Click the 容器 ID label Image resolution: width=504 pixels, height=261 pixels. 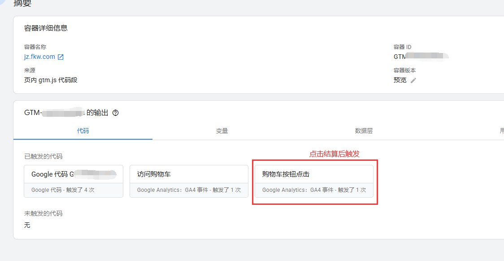click(x=402, y=47)
